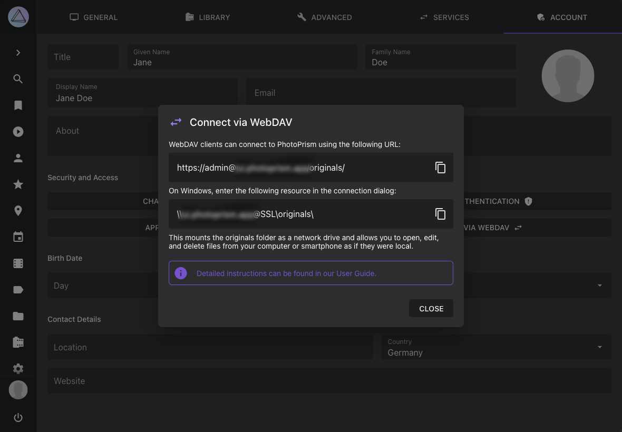Viewport: 622px width, 432px height.
Task: Copy the Windows connection resource path
Action: (441, 214)
